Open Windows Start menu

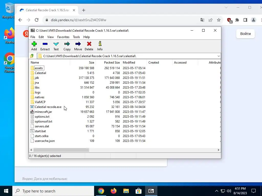point(6,191)
